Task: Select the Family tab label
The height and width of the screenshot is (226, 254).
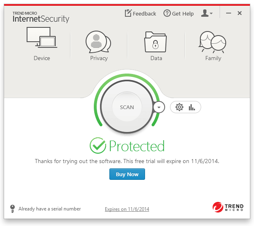Action: (213, 58)
